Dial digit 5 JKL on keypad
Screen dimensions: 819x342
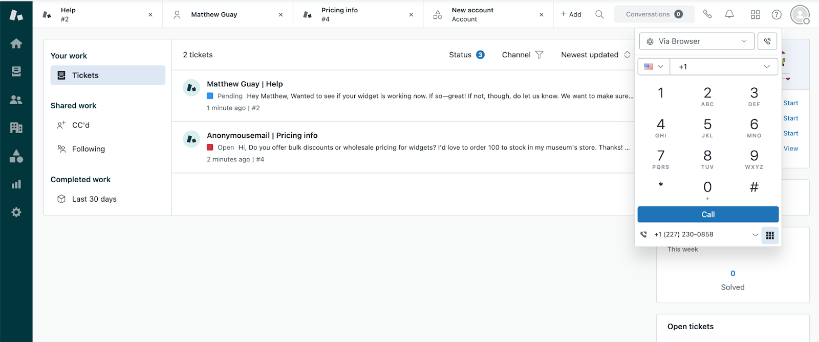click(707, 128)
